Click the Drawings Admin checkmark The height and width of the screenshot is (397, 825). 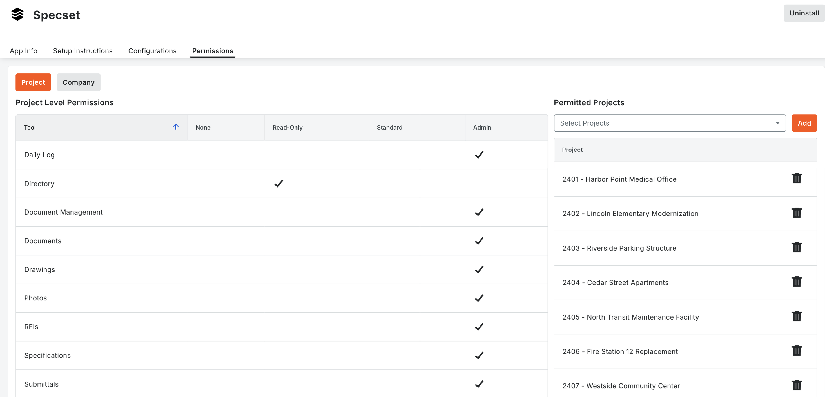tap(479, 269)
